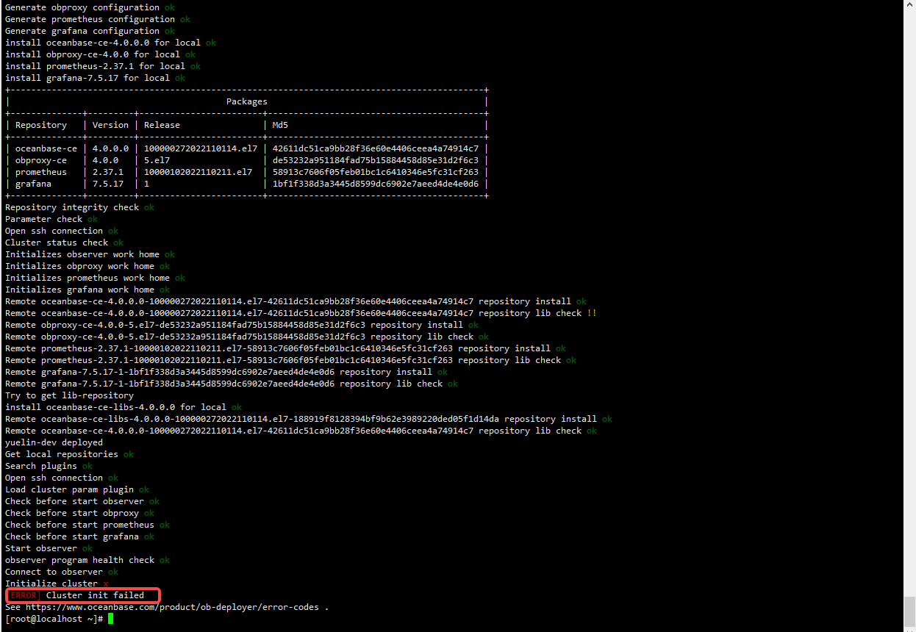Click the green cursor at the shell prompt
Image resolution: width=916 pixels, height=632 pixels.
point(111,619)
